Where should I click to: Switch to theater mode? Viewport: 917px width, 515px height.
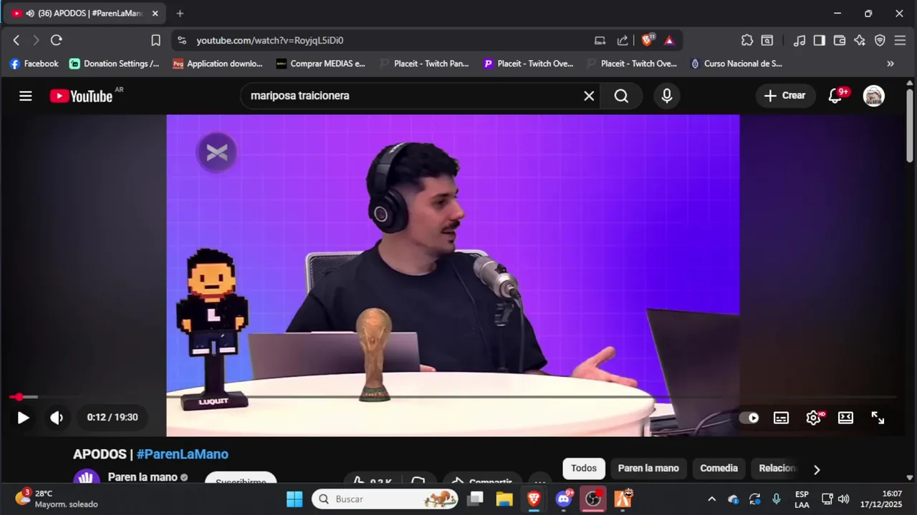point(845,418)
